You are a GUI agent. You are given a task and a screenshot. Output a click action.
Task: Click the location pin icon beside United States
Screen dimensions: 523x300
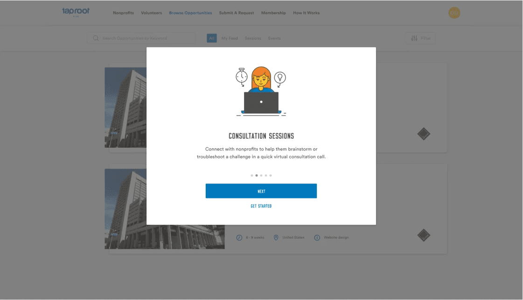(276, 238)
